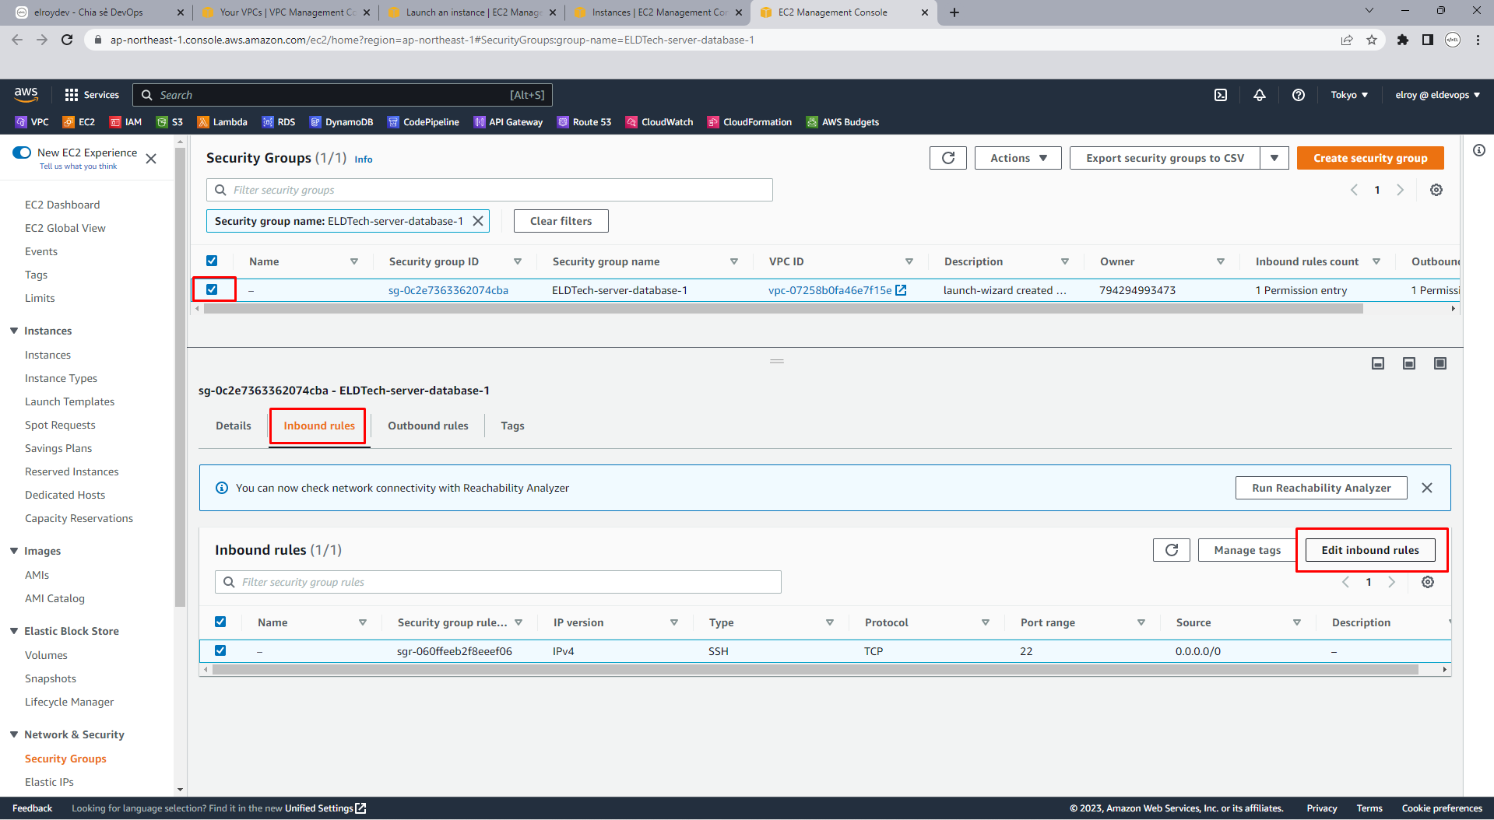Open Elastic IPs in sidebar
This screenshot has height=820, width=1494.
click(49, 782)
